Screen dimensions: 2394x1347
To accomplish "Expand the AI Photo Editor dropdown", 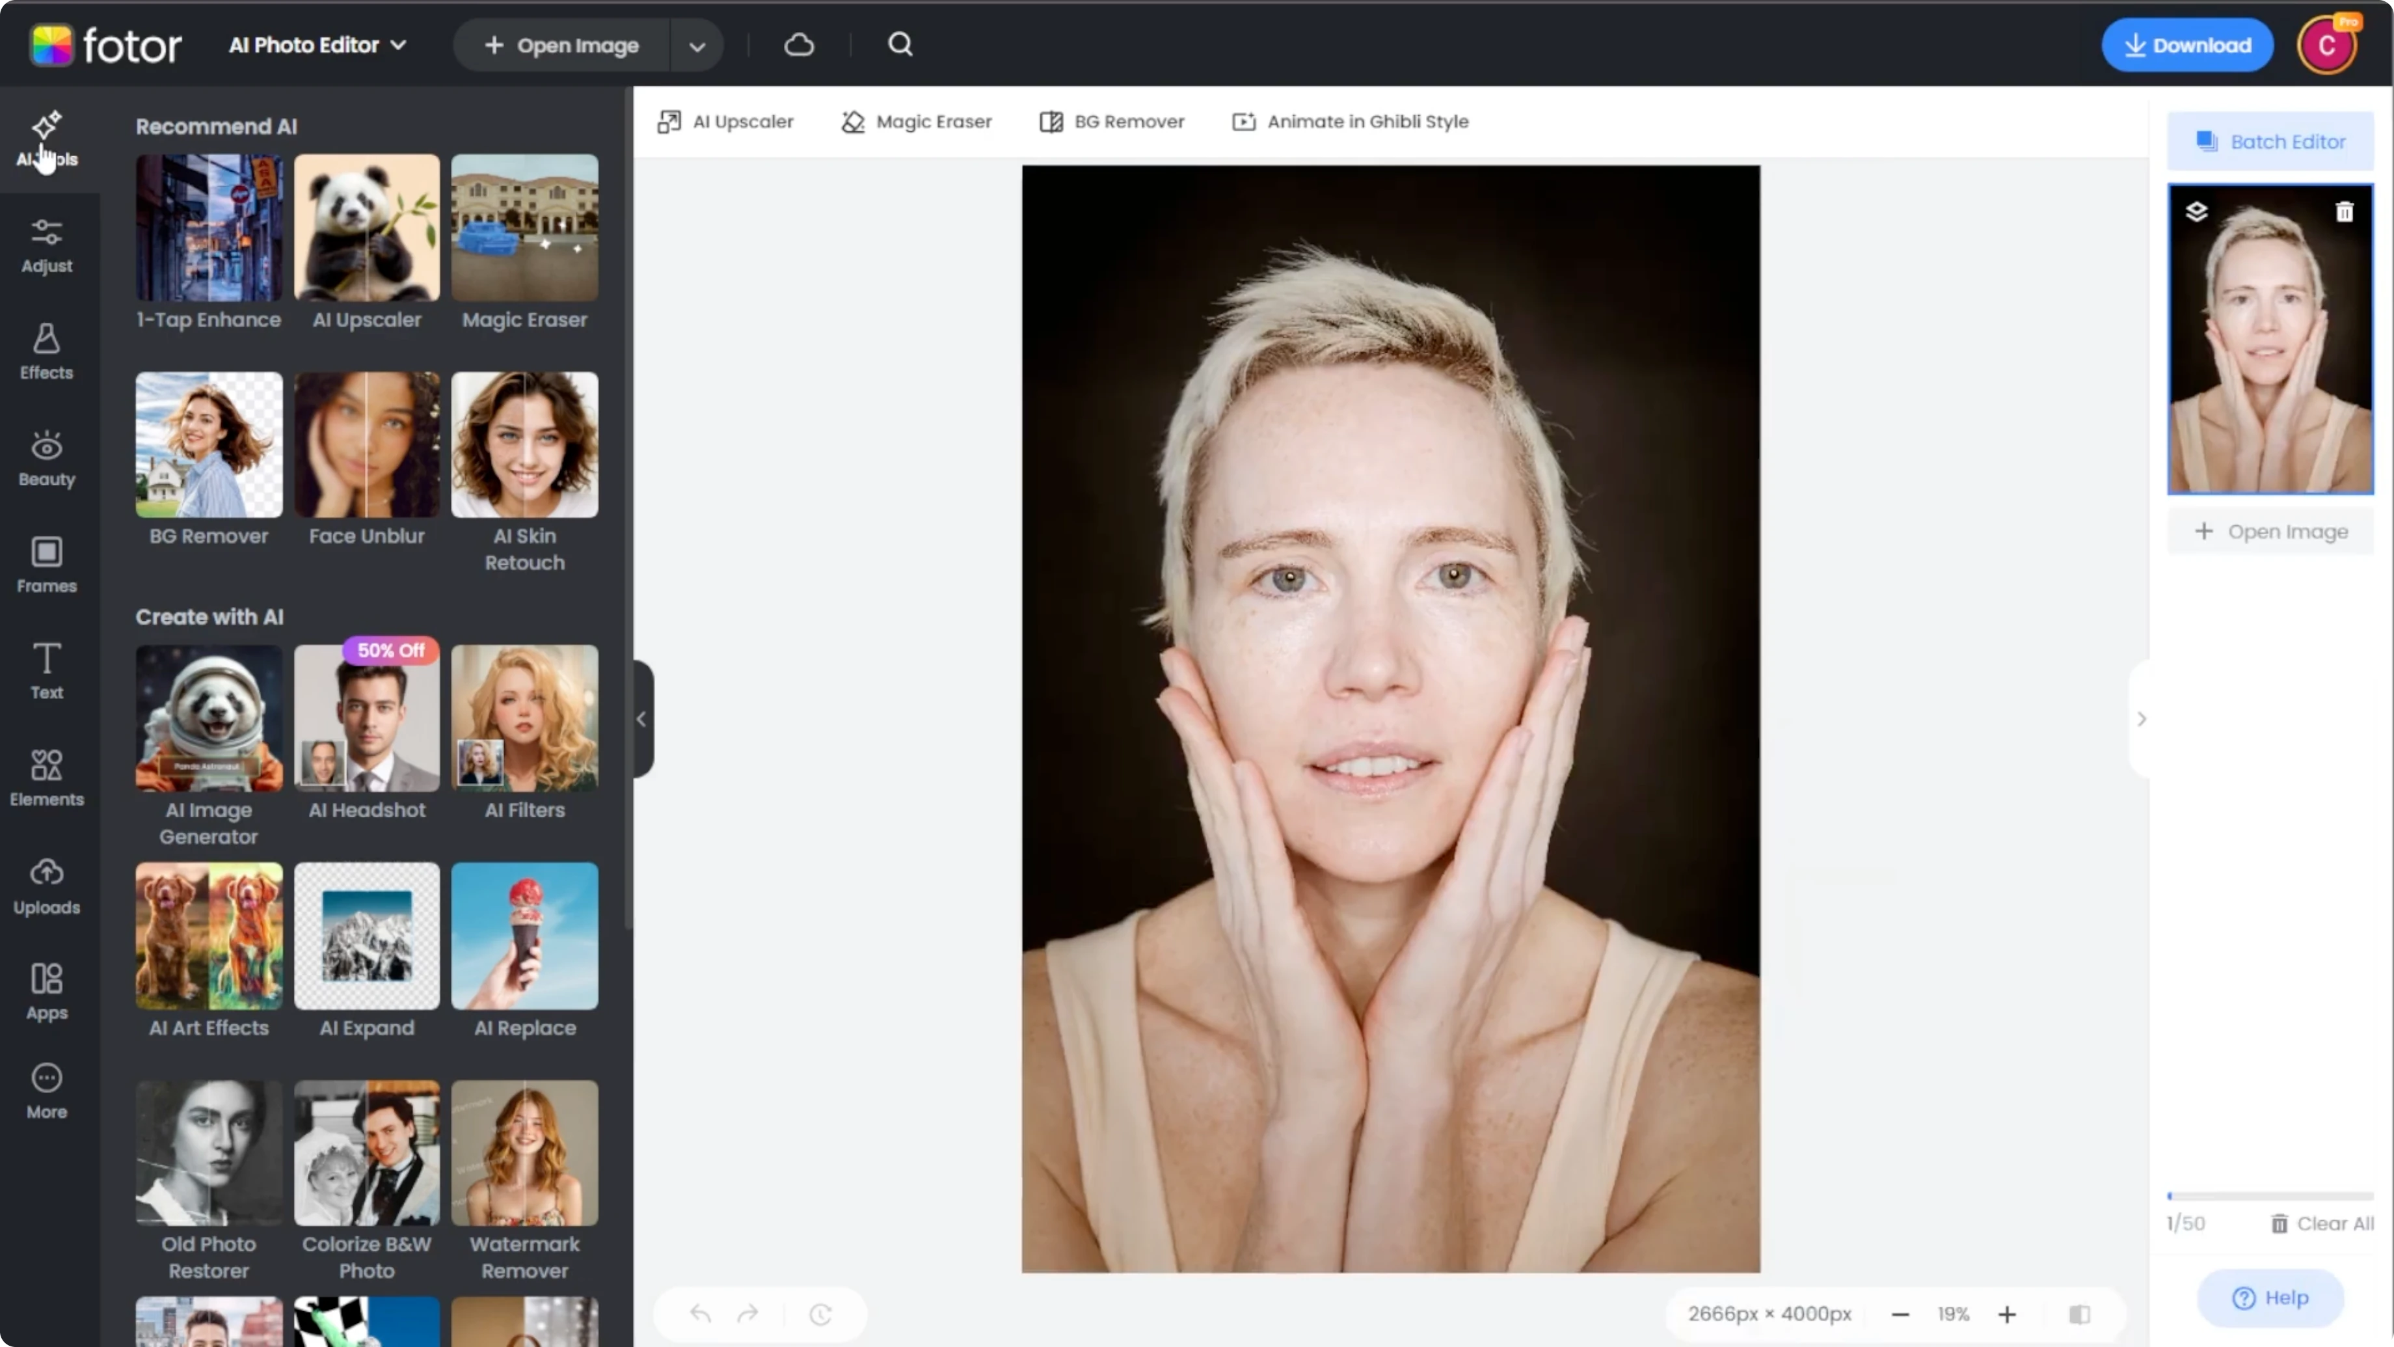I will tap(318, 45).
